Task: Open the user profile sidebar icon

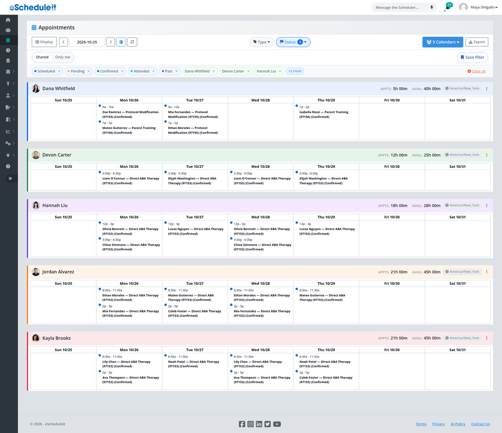Action: point(8,95)
